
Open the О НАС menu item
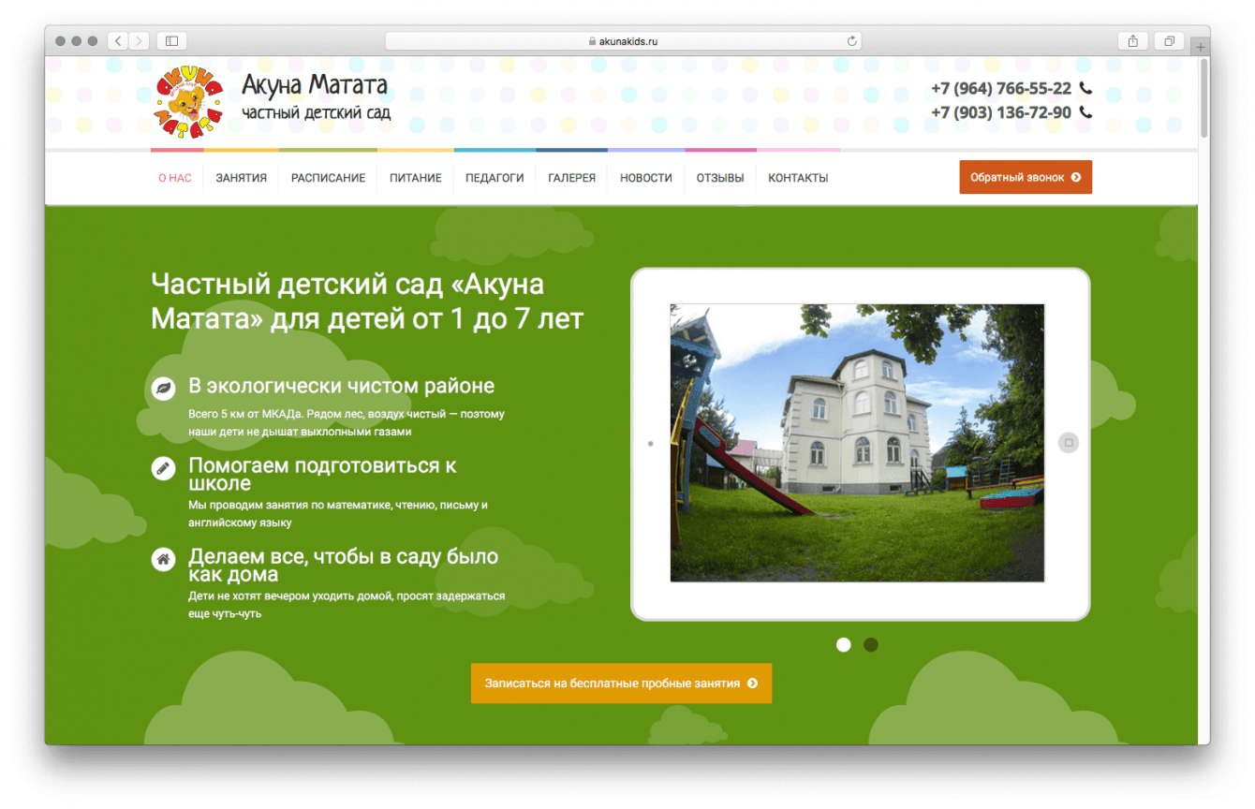tap(174, 178)
